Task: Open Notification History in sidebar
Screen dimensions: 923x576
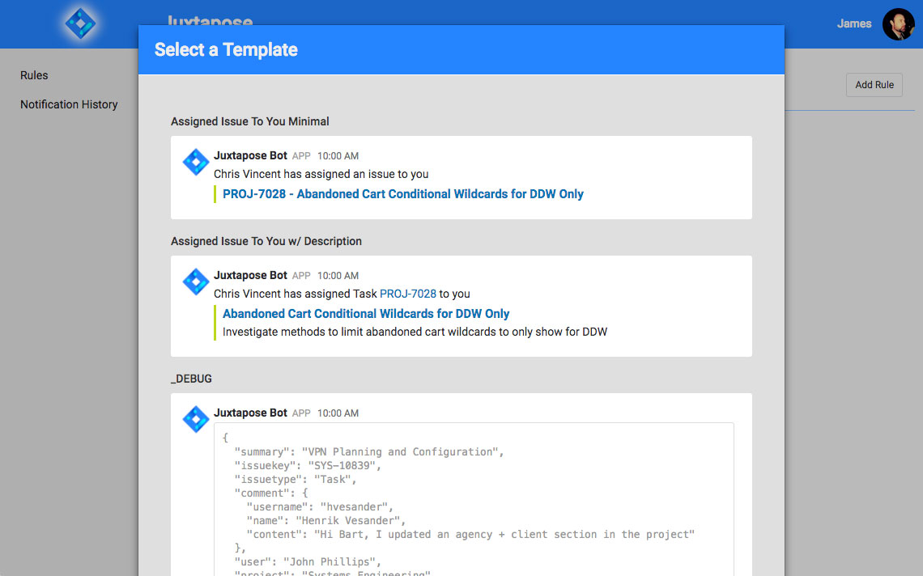Action: point(69,104)
